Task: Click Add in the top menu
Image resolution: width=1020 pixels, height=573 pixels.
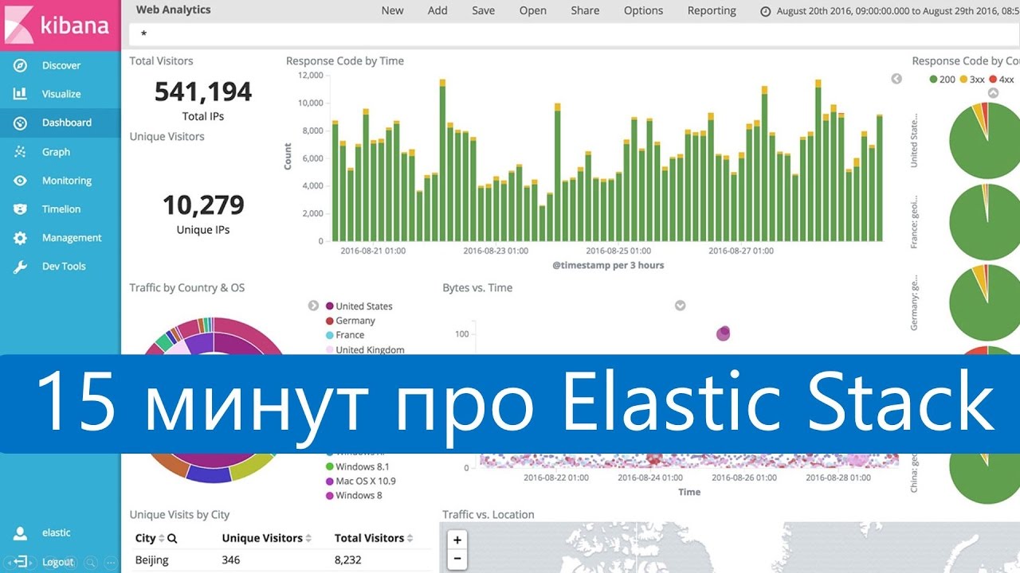Action: (437, 10)
